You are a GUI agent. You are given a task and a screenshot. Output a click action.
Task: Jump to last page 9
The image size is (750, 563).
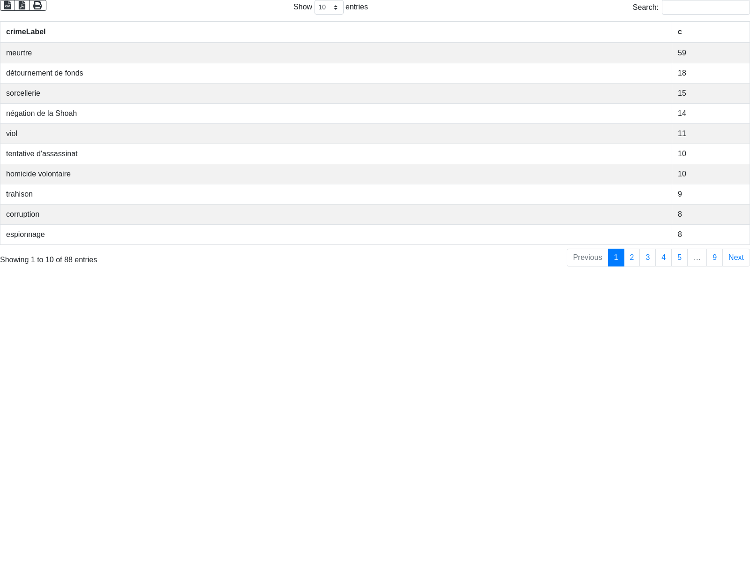click(714, 258)
